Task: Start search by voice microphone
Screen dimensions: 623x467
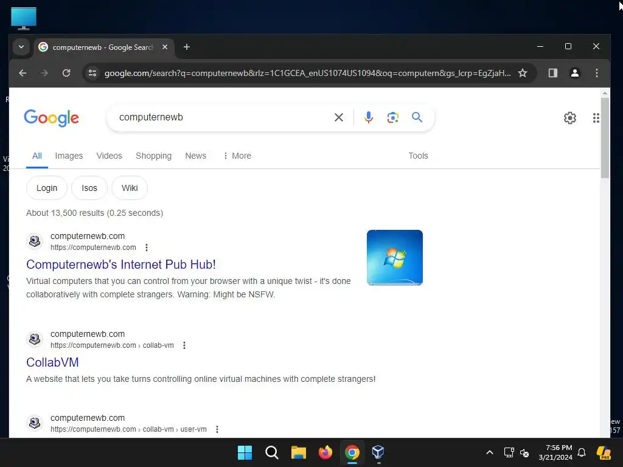Action: click(x=368, y=117)
